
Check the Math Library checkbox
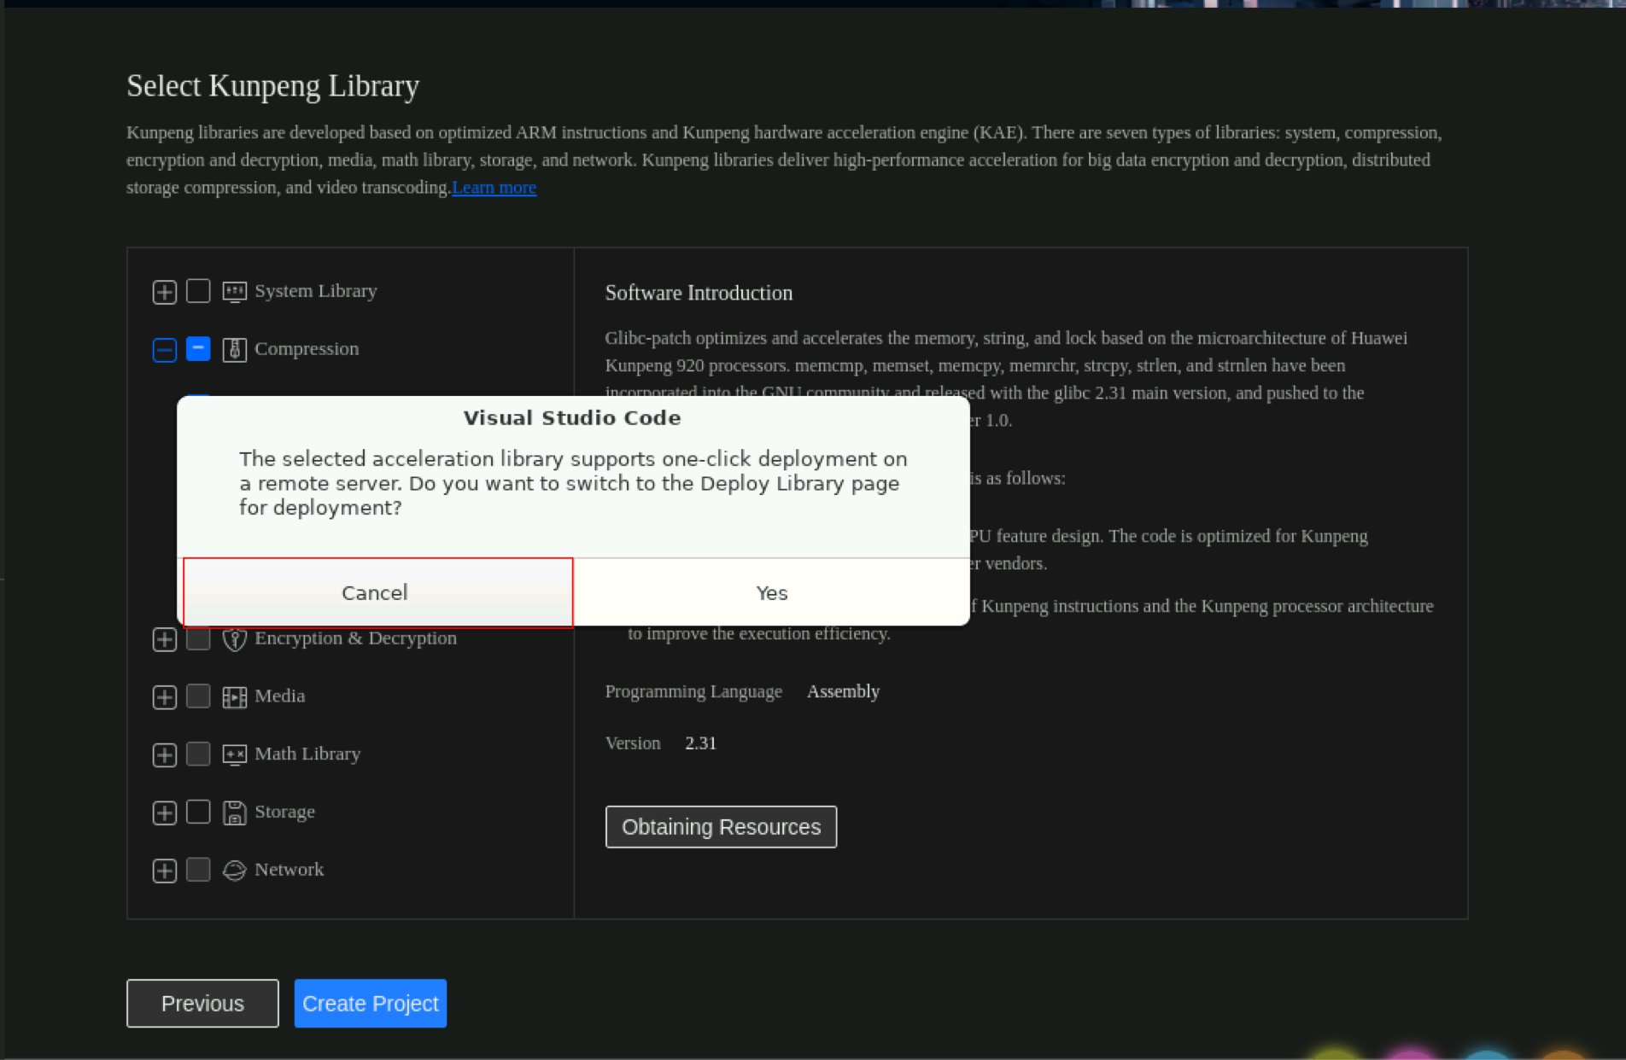(198, 754)
